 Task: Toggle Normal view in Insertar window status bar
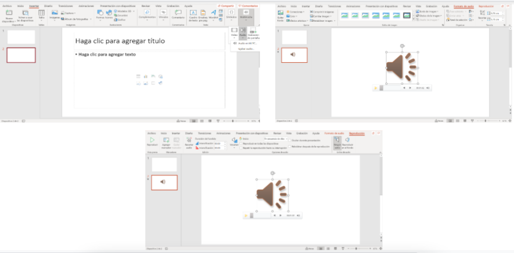pos(194,121)
